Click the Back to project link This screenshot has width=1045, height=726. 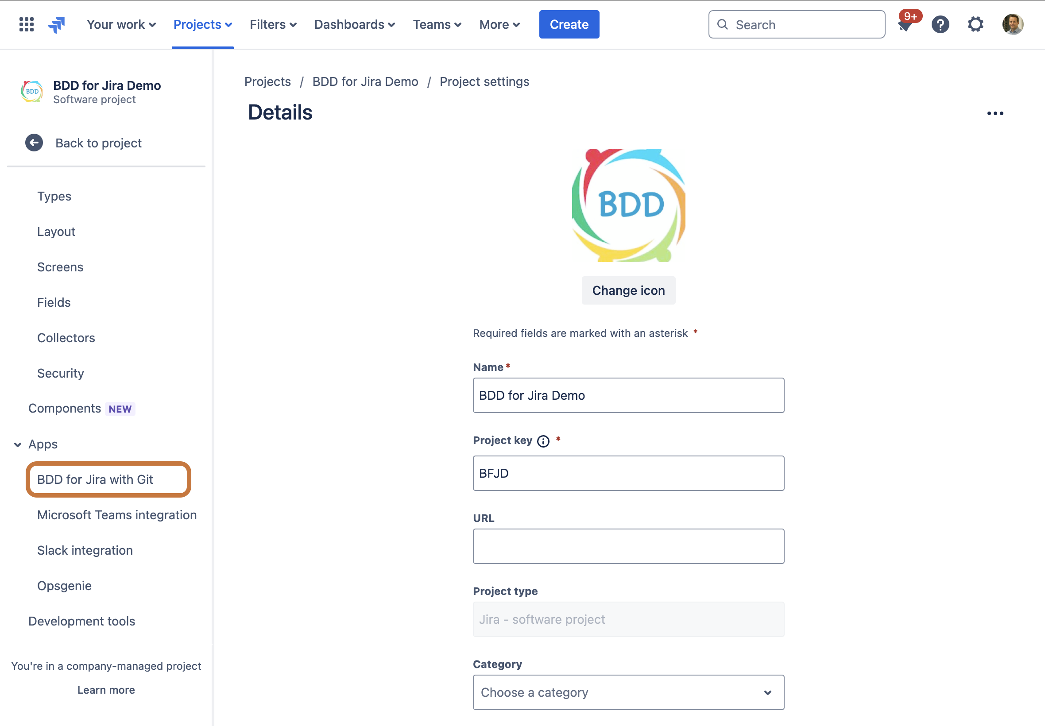98,143
